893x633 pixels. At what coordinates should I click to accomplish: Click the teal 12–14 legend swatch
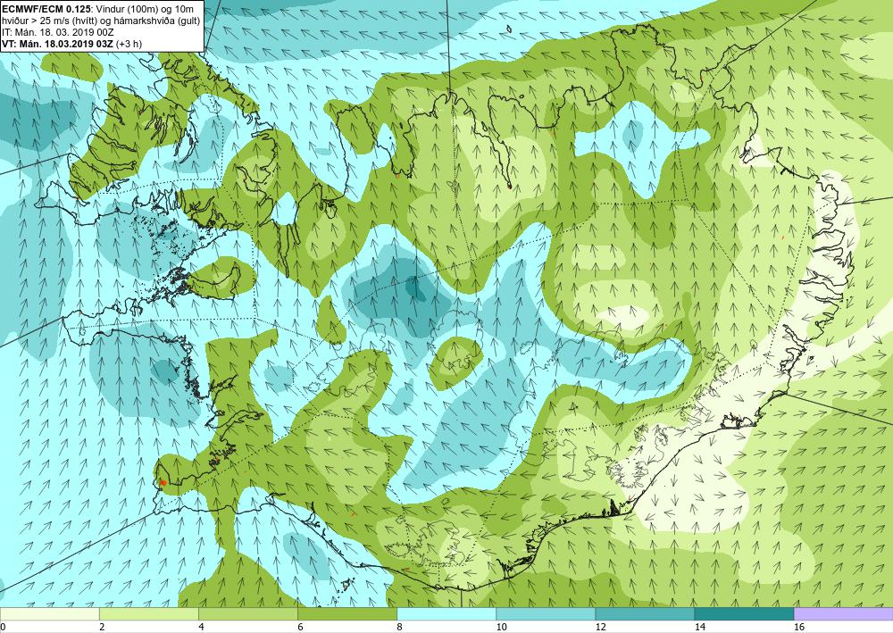coord(645,614)
